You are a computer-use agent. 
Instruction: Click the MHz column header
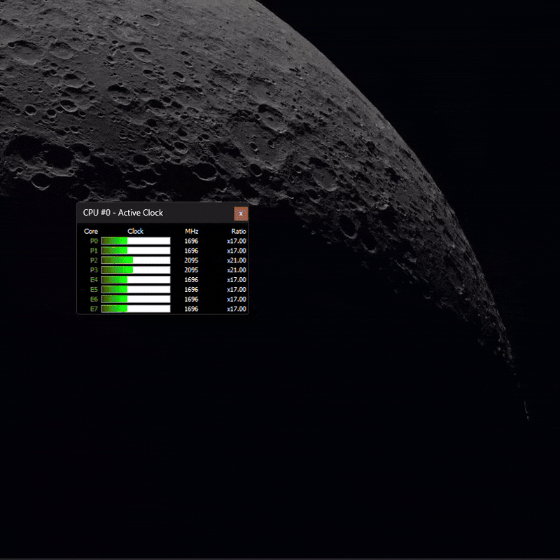[191, 232]
